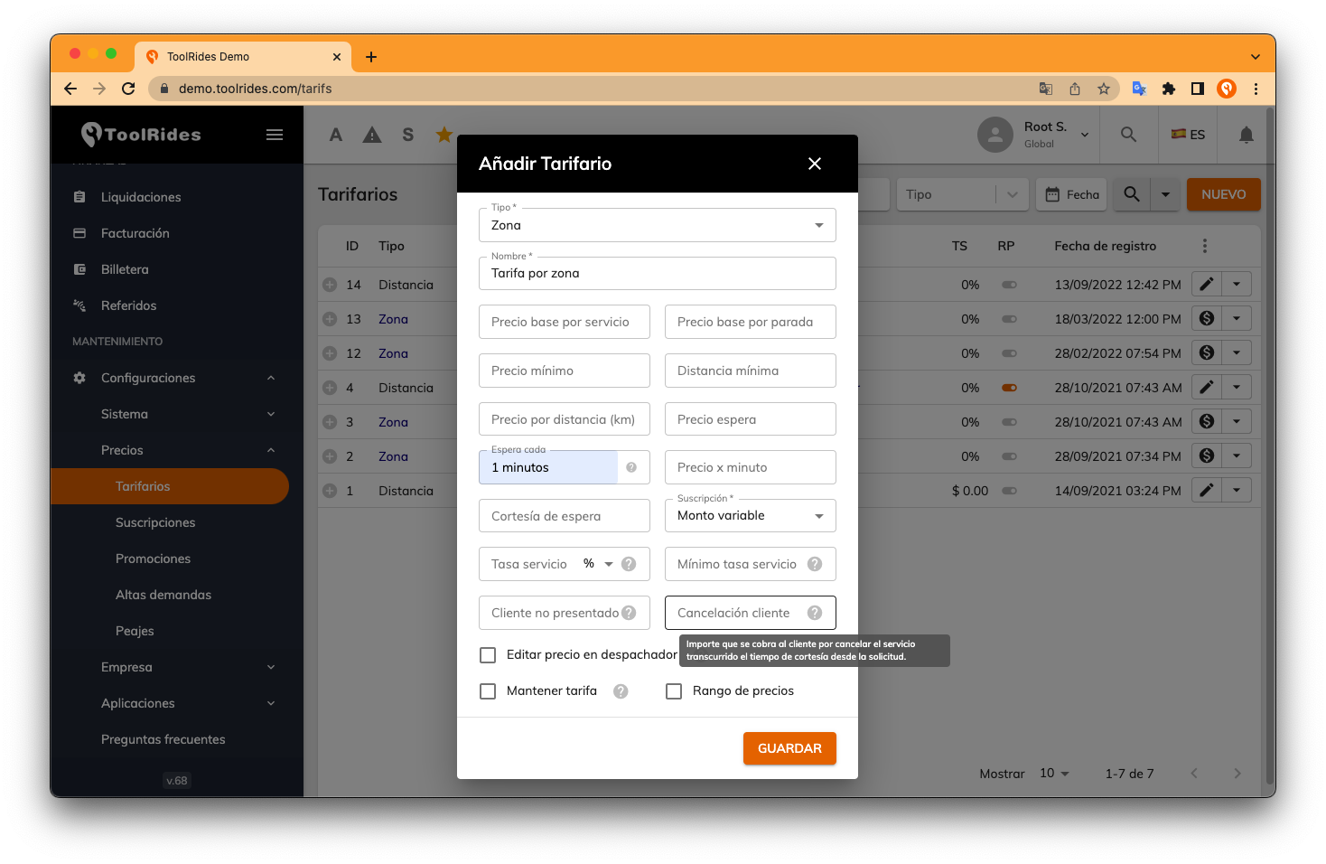Toggle the sidebar hamburger menu
Image resolution: width=1326 pixels, height=864 pixels.
pos(275,135)
